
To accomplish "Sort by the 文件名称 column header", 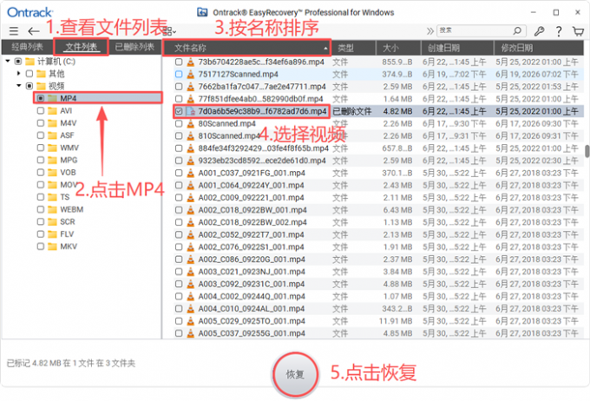I will [x=246, y=48].
